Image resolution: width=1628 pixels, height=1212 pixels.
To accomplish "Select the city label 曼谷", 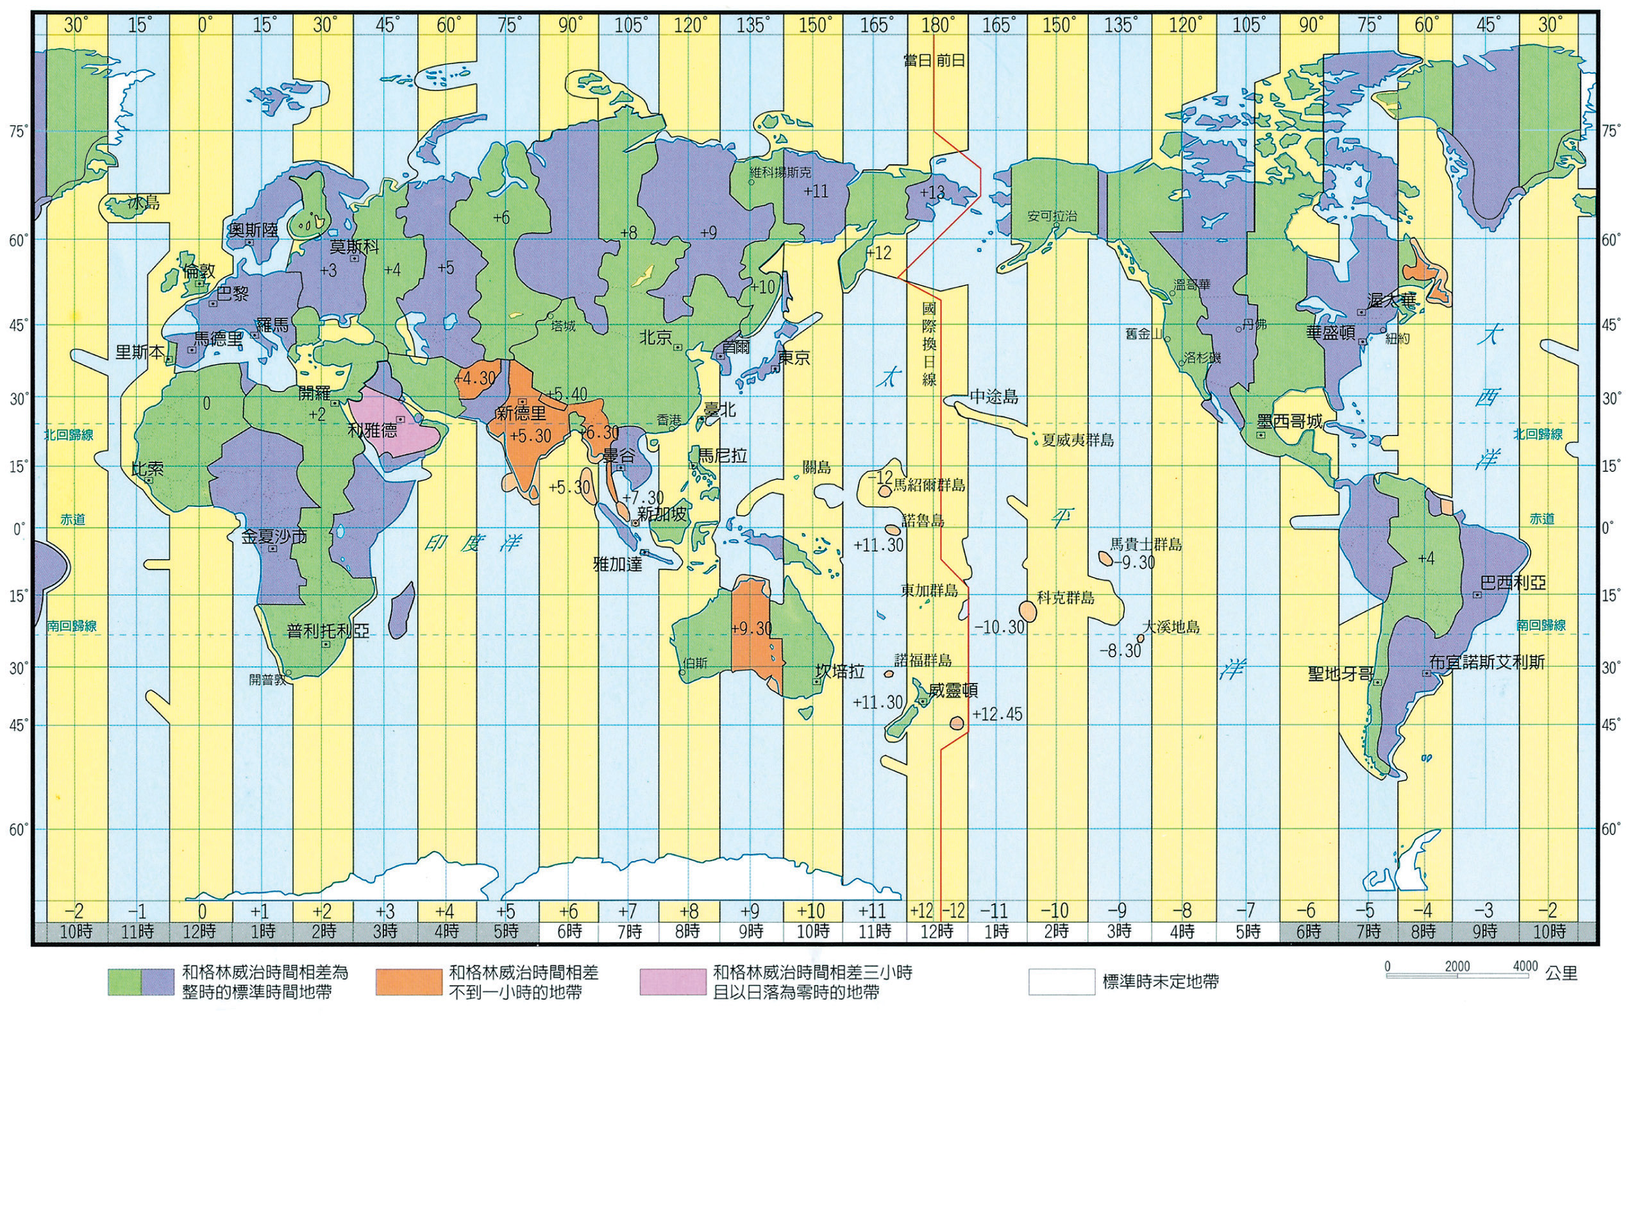I will [x=619, y=455].
